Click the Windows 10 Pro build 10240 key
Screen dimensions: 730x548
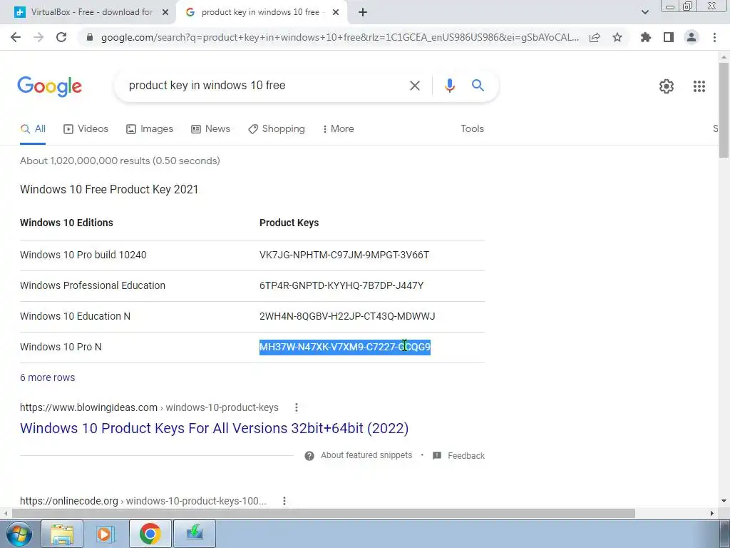(344, 255)
